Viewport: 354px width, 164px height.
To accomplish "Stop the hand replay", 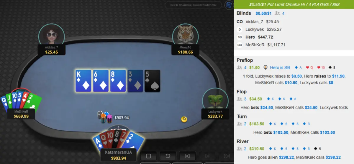I will (x=149, y=156).
